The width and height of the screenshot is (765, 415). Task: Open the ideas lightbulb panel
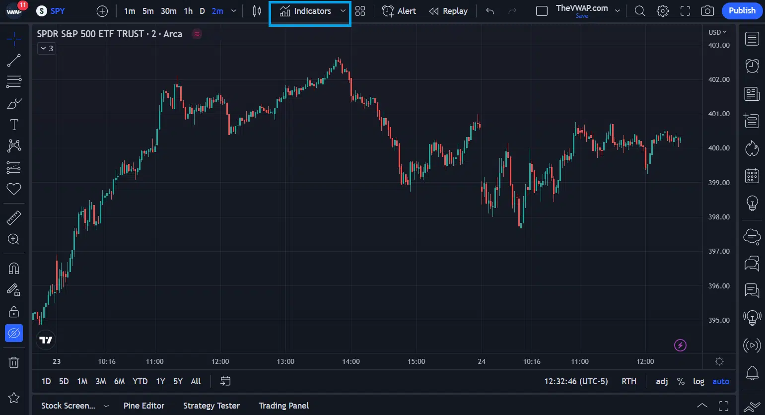752,203
